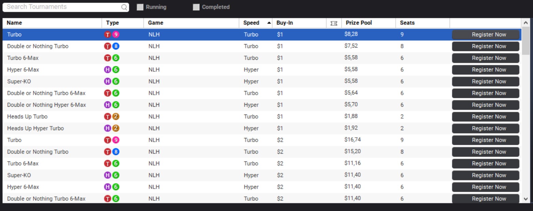This screenshot has height=211, width=533.
Task: Click the search magnifier icon
Action: [124, 7]
